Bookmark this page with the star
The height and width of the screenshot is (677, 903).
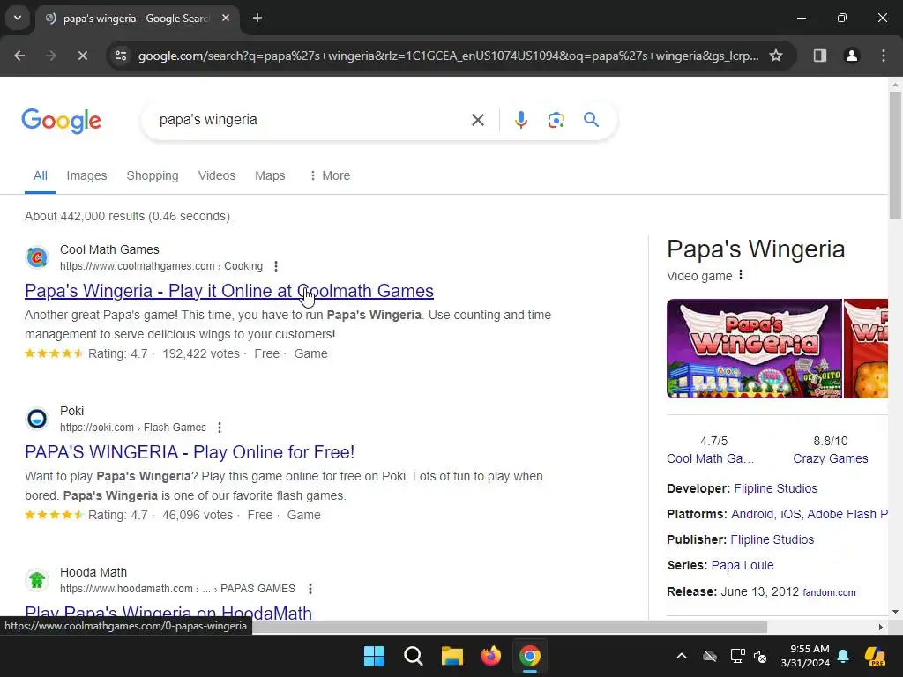[x=776, y=56]
